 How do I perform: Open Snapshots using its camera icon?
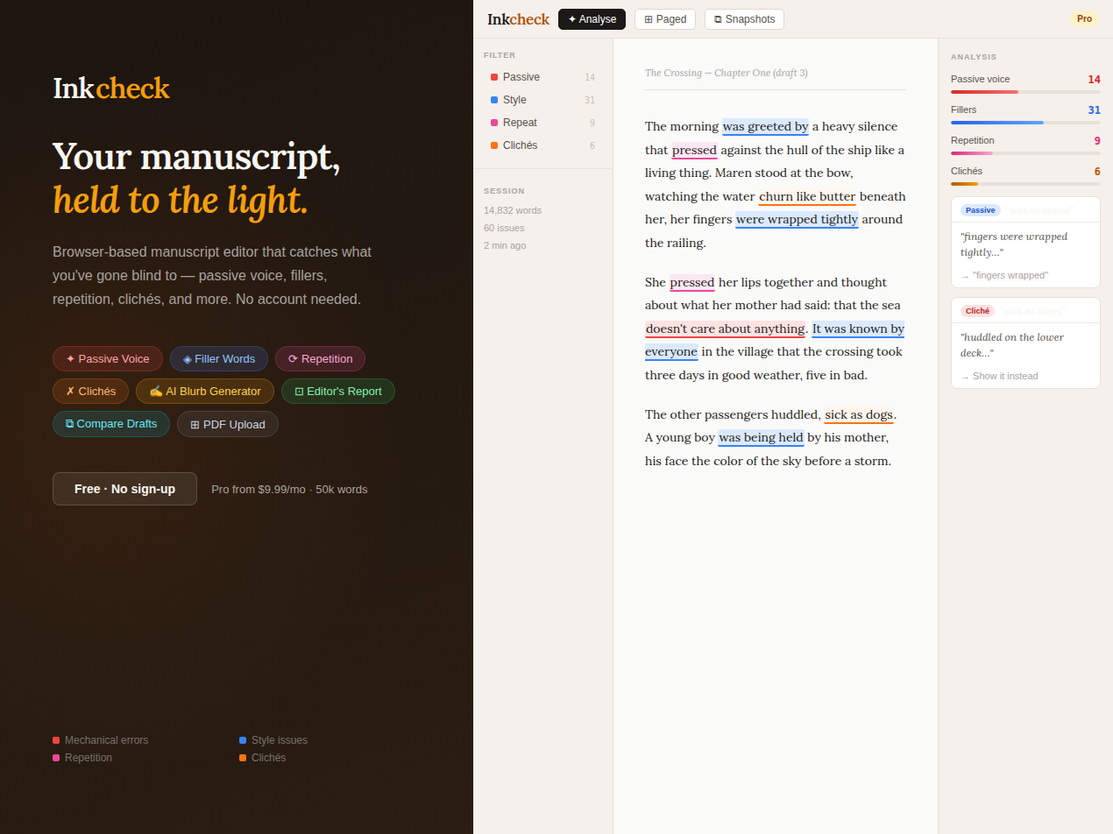coord(719,18)
